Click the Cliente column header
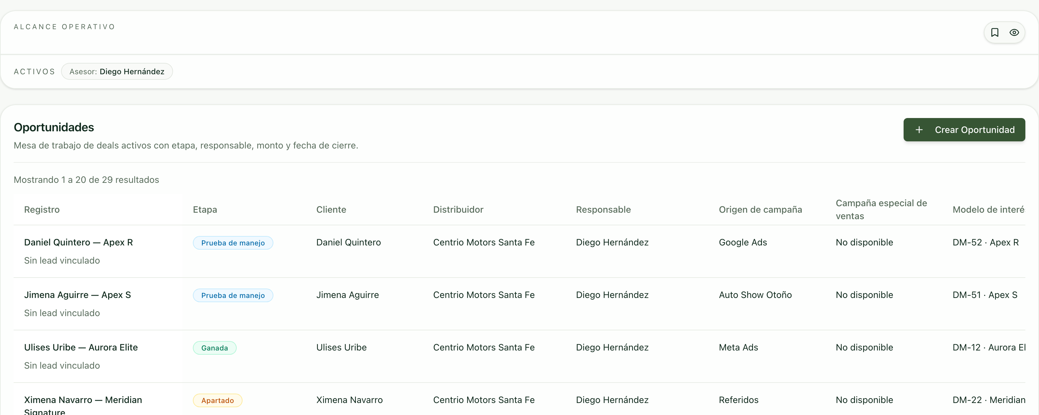Screen dimensions: 1039x415 click(x=331, y=209)
